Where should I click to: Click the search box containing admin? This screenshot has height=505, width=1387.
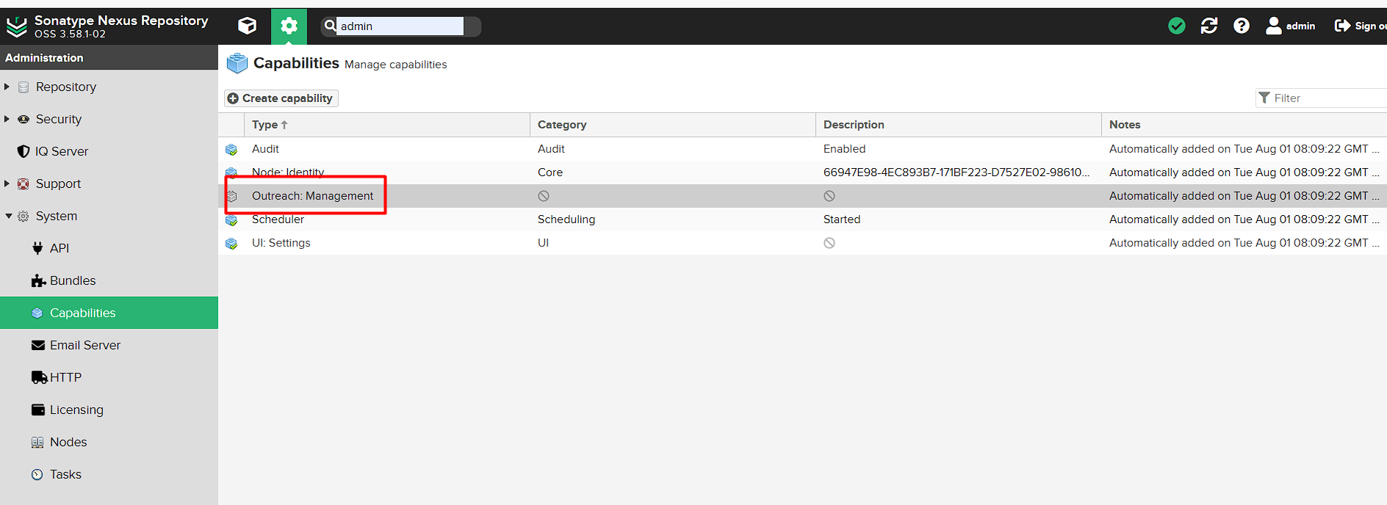(400, 26)
